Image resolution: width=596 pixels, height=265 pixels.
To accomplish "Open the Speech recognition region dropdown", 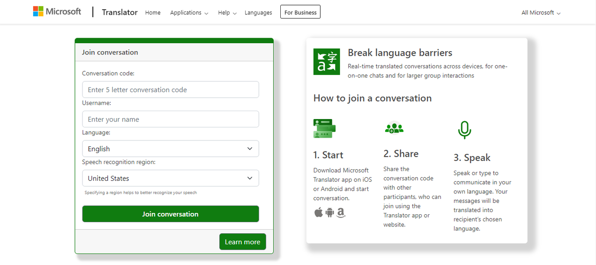I will (170, 178).
